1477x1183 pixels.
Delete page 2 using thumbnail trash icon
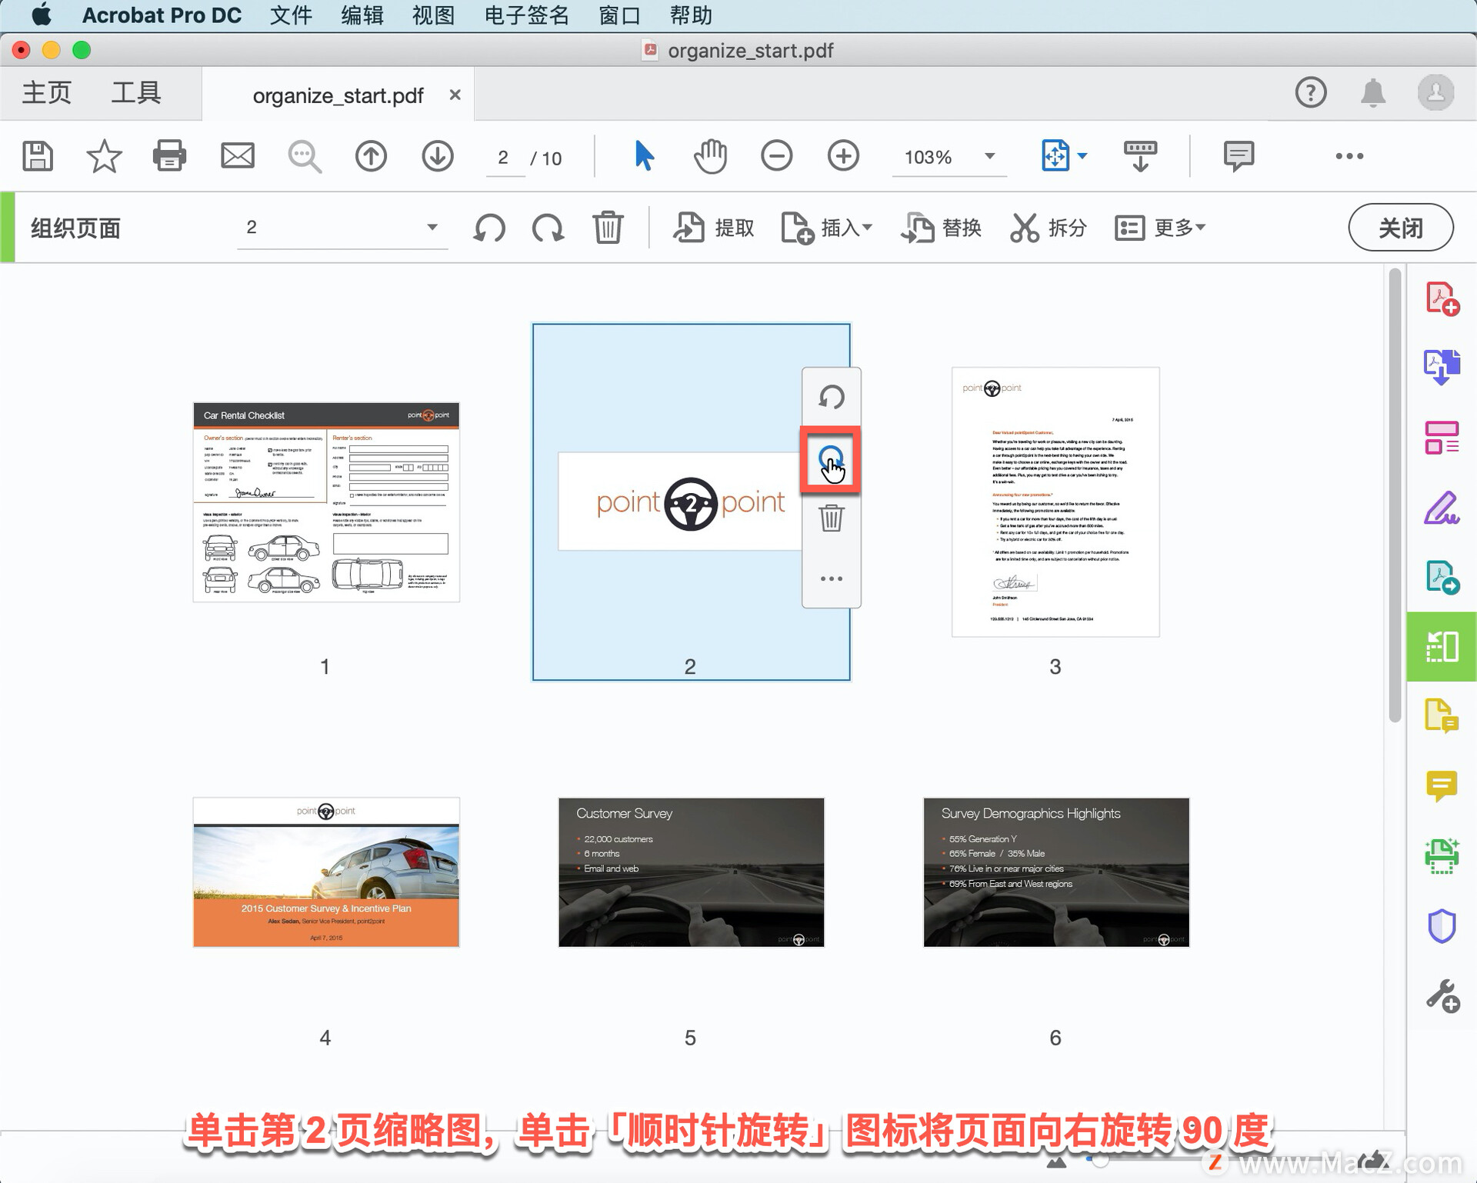pyautogui.click(x=831, y=518)
